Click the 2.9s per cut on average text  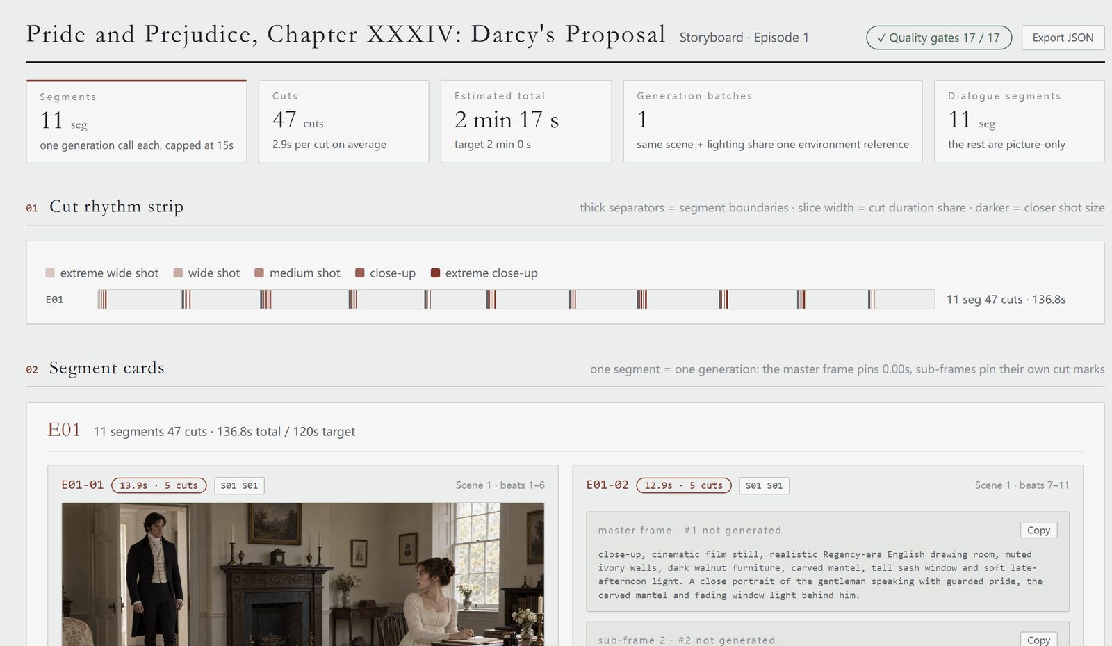329,145
